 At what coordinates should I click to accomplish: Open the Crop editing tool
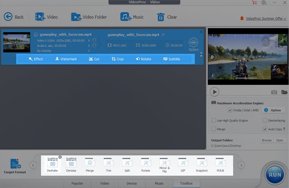[118, 59]
